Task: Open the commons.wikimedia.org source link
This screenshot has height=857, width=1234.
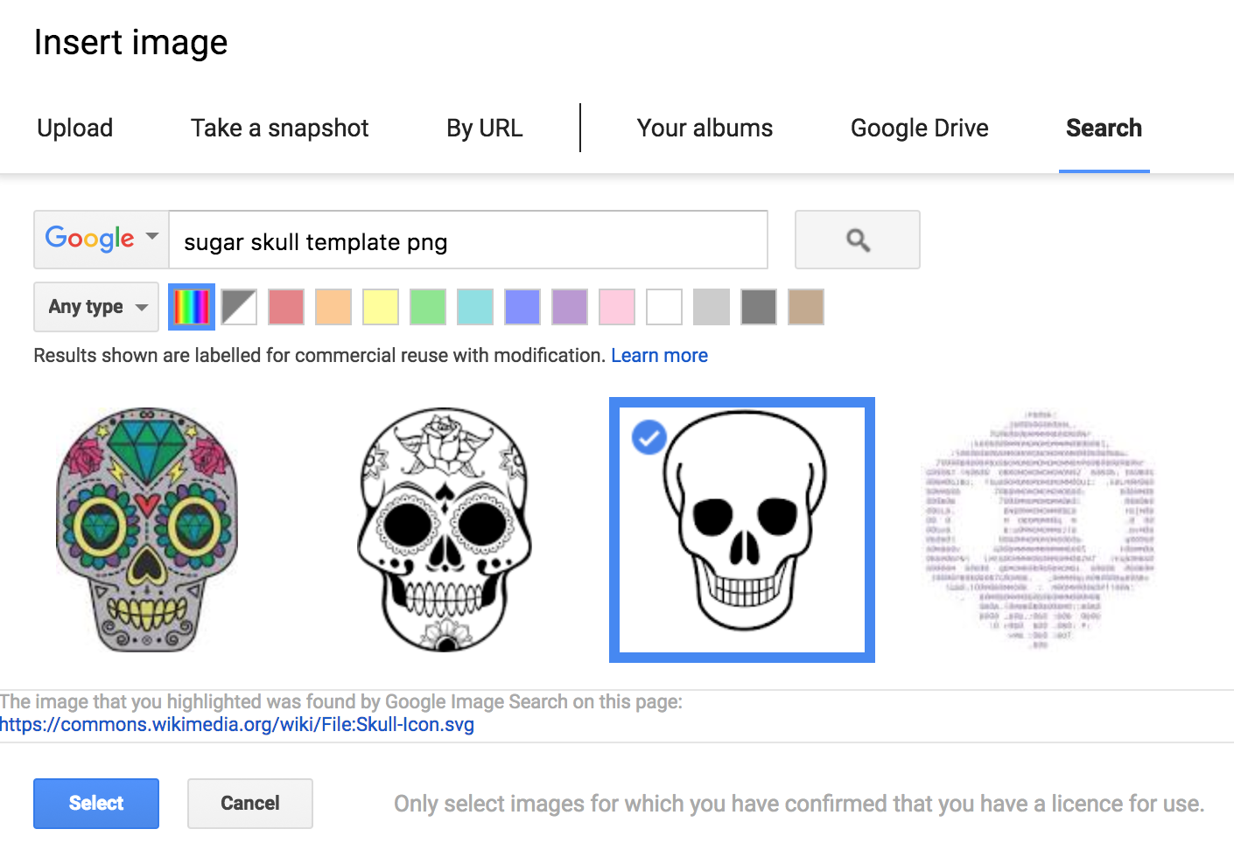Action: (236, 724)
